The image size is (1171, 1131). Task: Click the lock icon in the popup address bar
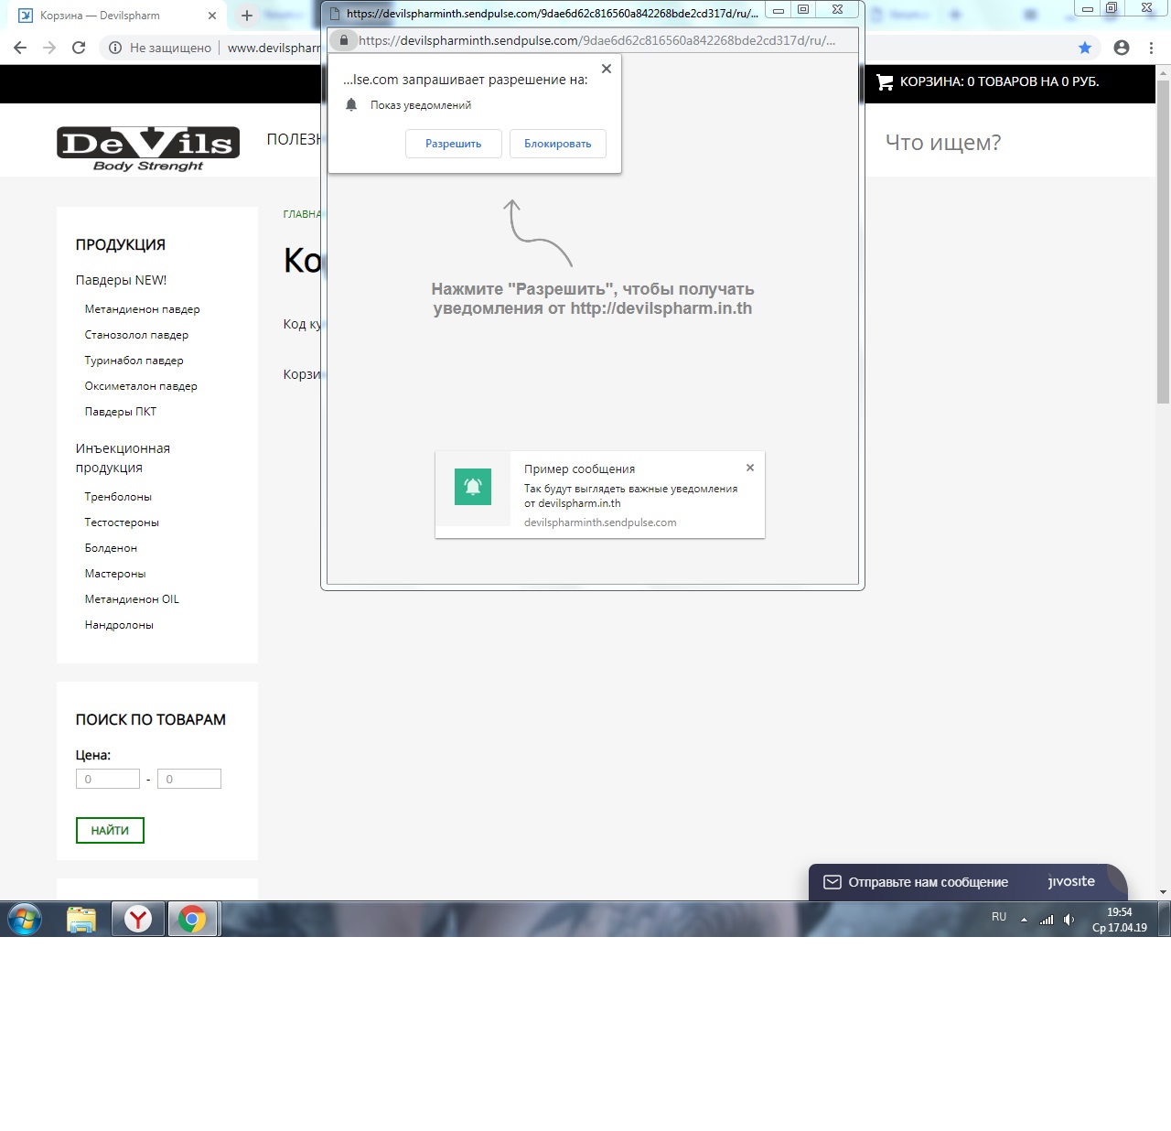(x=344, y=40)
